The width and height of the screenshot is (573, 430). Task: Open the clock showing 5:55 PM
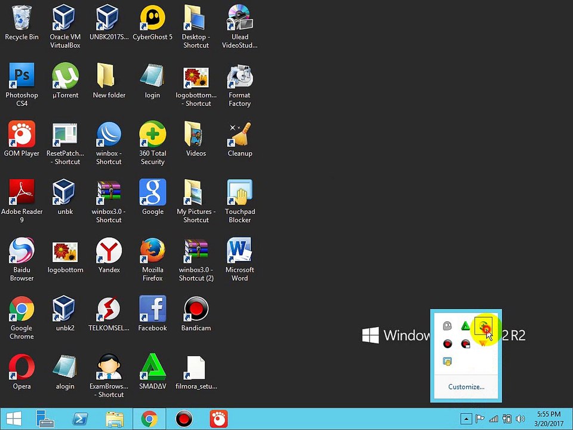pos(549,419)
